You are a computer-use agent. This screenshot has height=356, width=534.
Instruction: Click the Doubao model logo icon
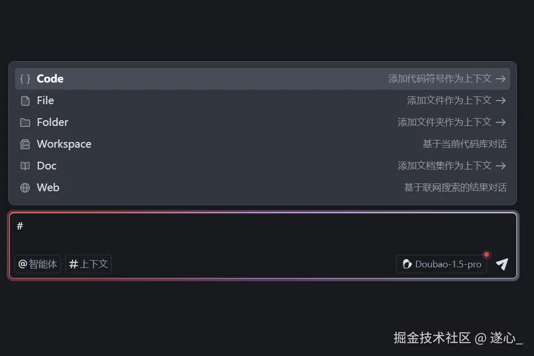[x=407, y=264]
